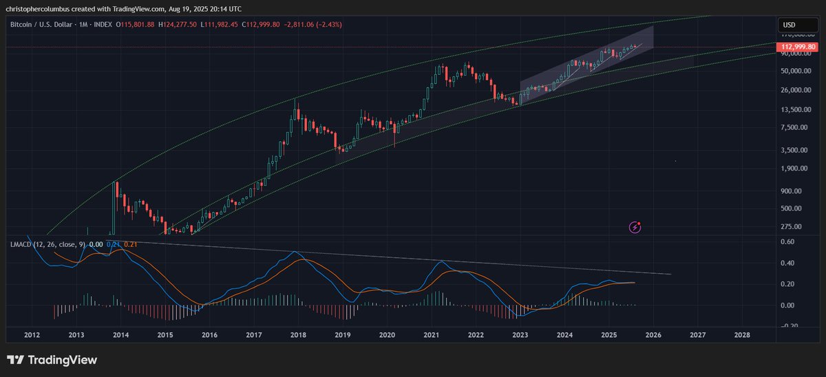The width and height of the screenshot is (826, 377).
Task: Click the Bitcoin / U.S. Dollar symbol title
Action: 43,25
